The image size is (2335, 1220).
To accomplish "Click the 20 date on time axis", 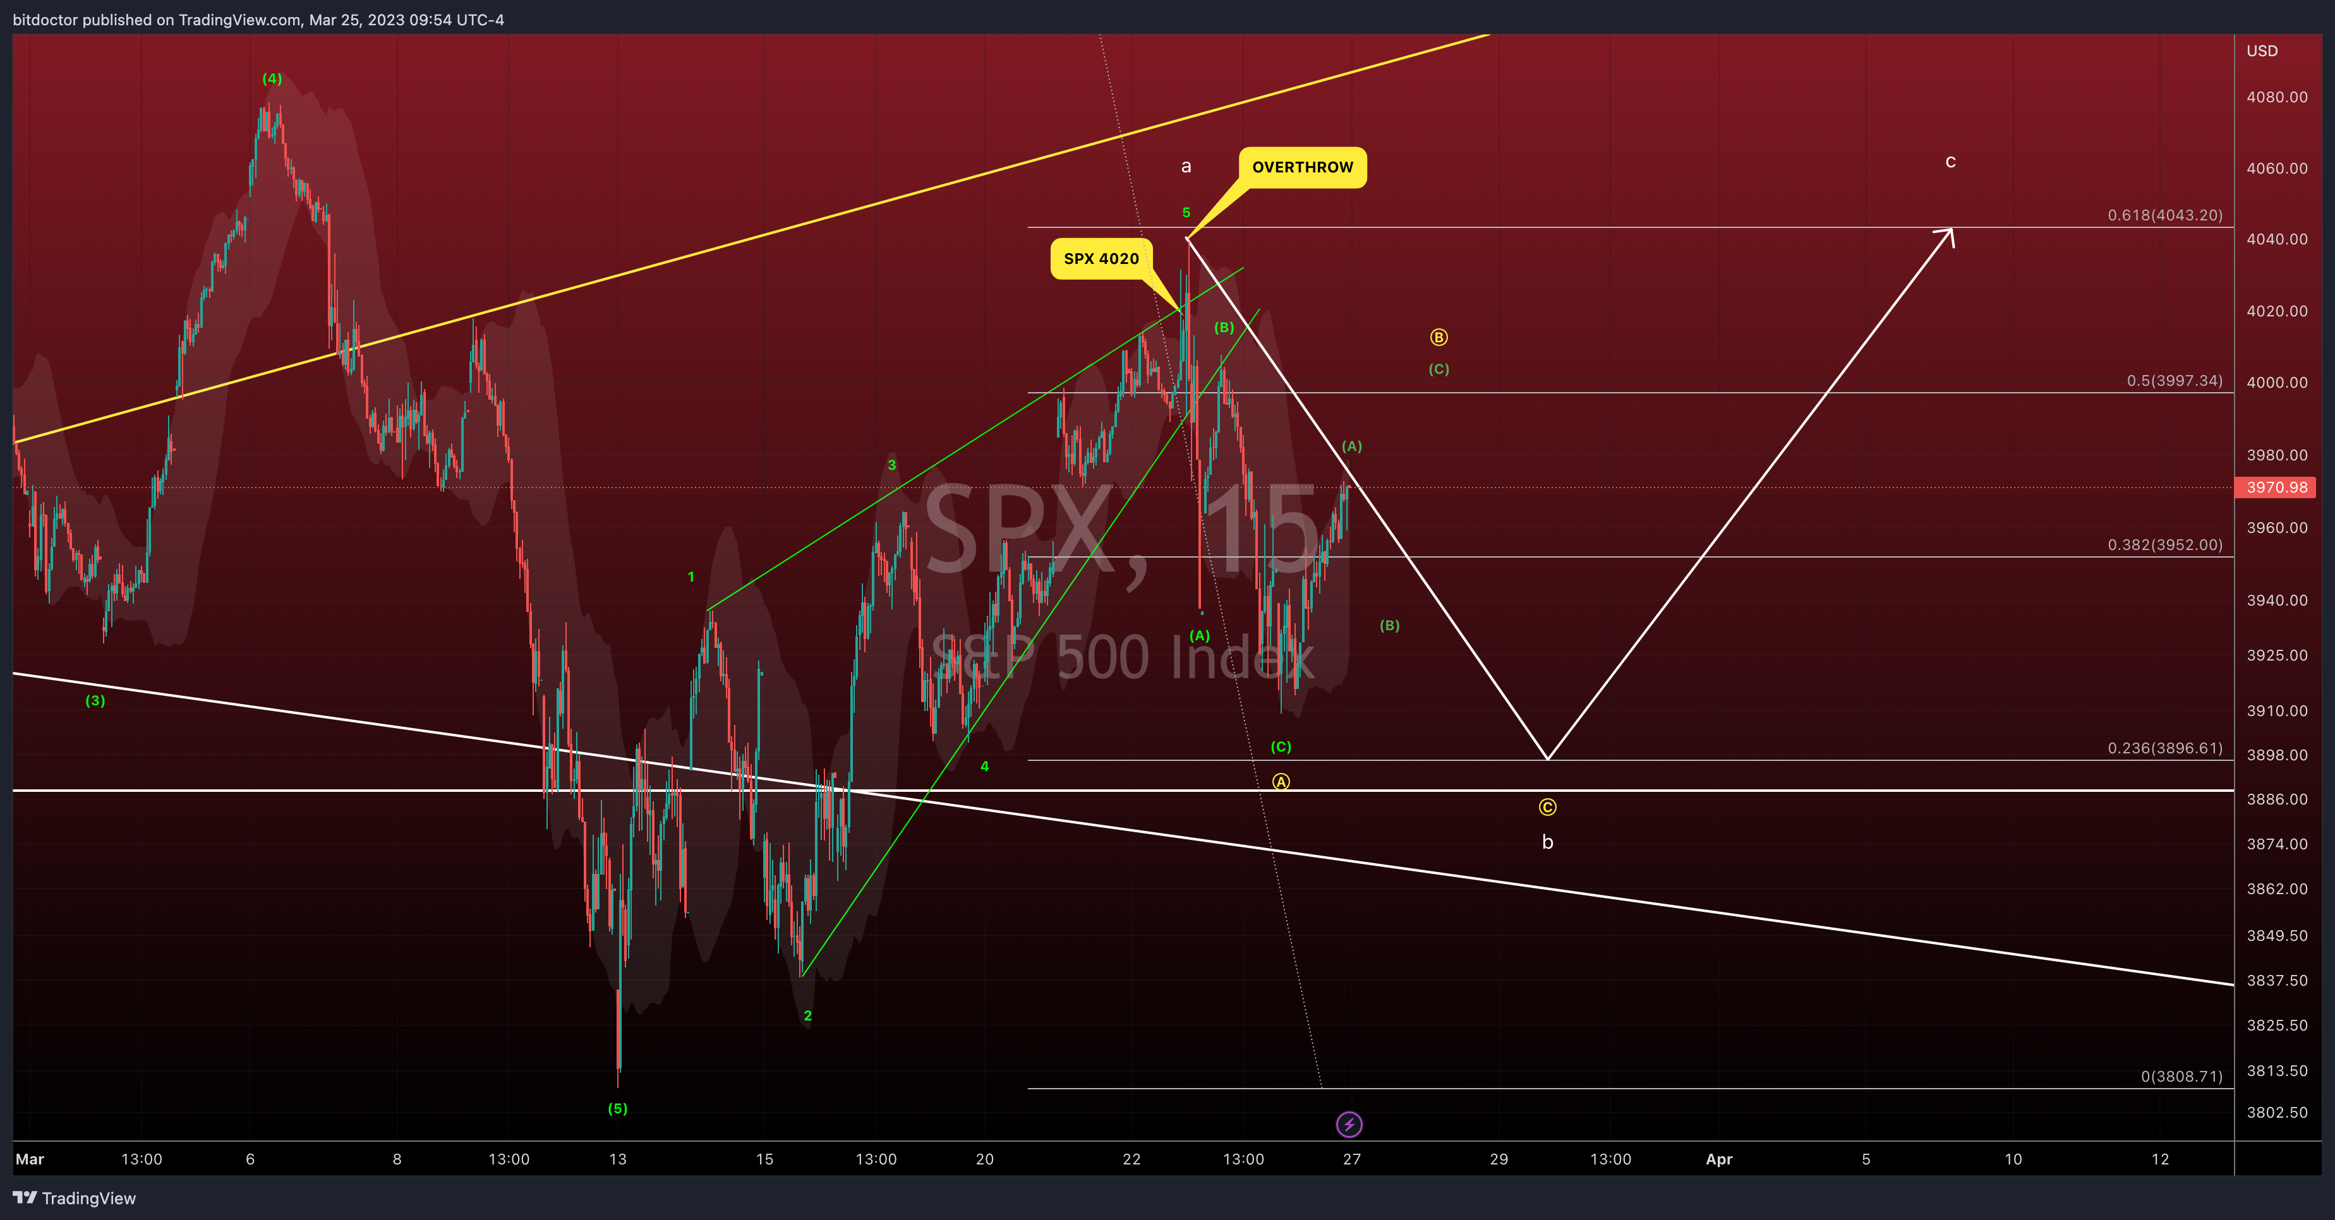I will pyautogui.click(x=984, y=1159).
